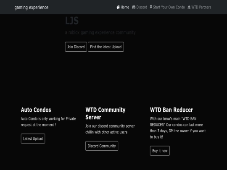Click the Discord Community button
This screenshot has height=170, width=227.
(x=102, y=146)
